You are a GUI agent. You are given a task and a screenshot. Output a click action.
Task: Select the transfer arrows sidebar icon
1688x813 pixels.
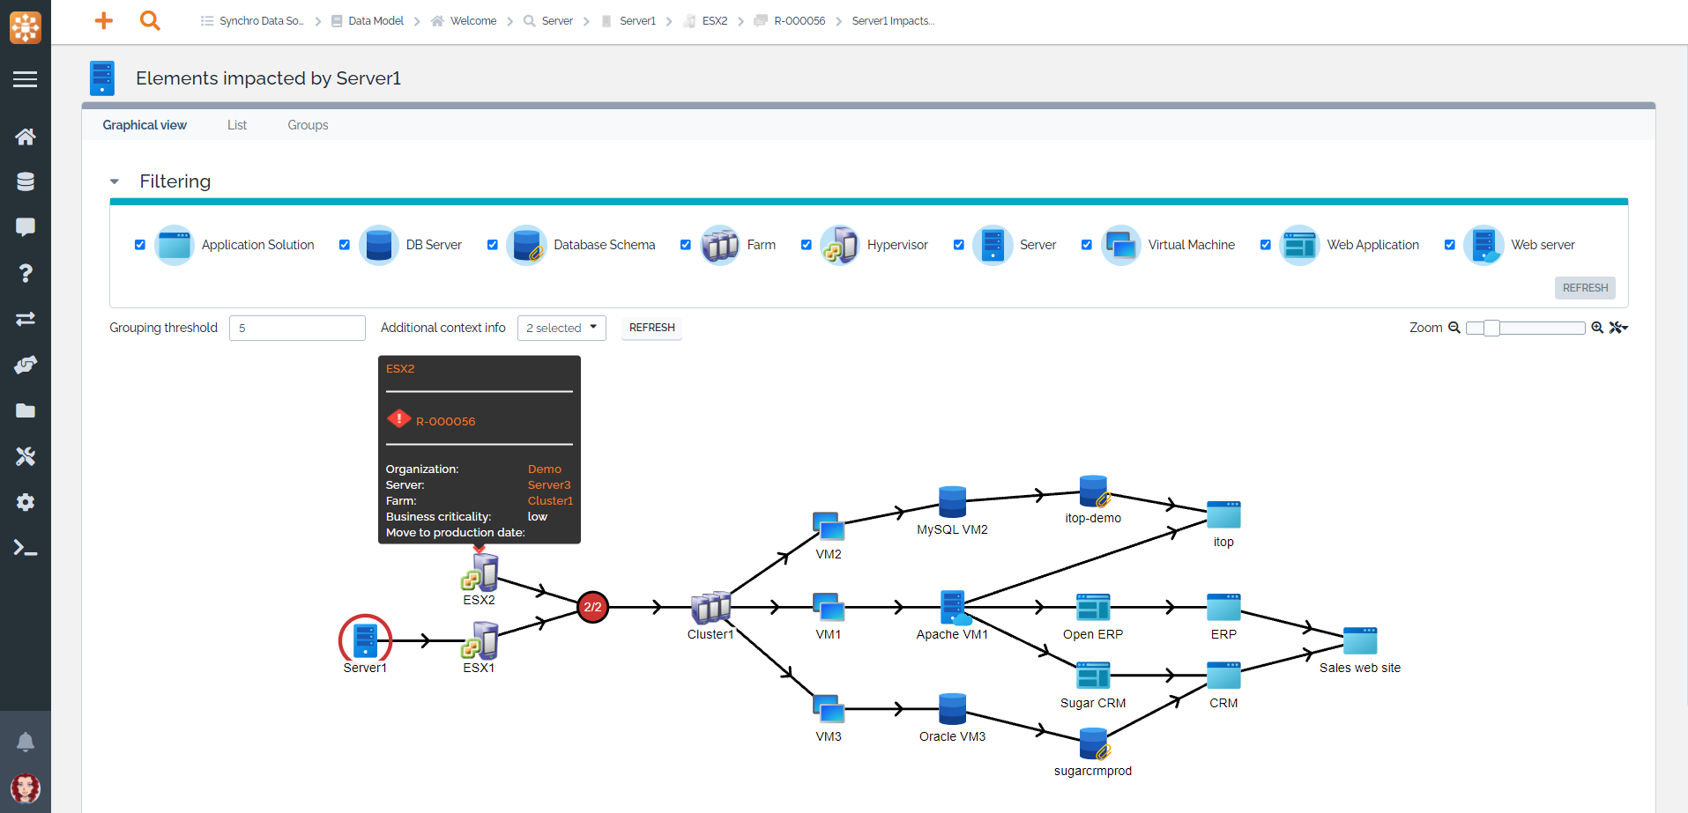click(26, 319)
